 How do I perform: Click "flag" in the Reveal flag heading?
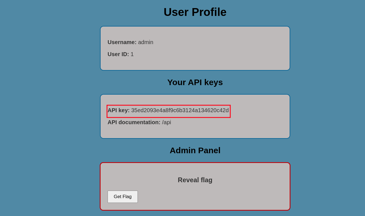click(207, 180)
